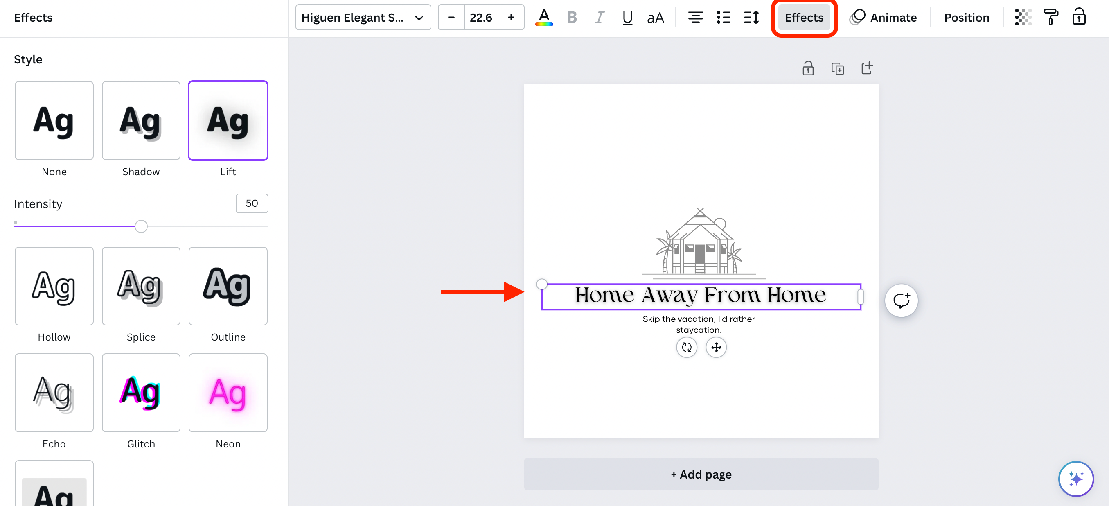The height and width of the screenshot is (506, 1109).
Task: Toggle underline formatting
Action: click(x=627, y=17)
